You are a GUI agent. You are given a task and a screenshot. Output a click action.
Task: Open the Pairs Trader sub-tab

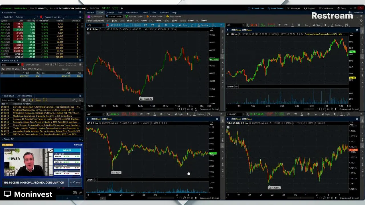174,17
